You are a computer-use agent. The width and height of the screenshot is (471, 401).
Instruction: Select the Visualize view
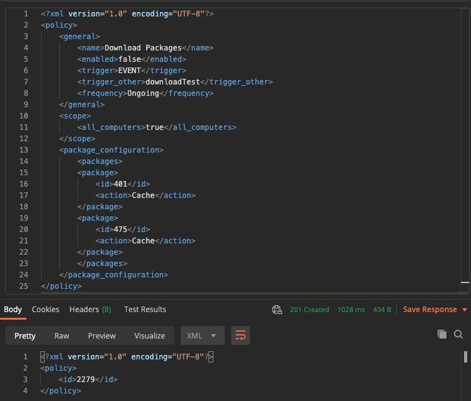pyautogui.click(x=150, y=335)
